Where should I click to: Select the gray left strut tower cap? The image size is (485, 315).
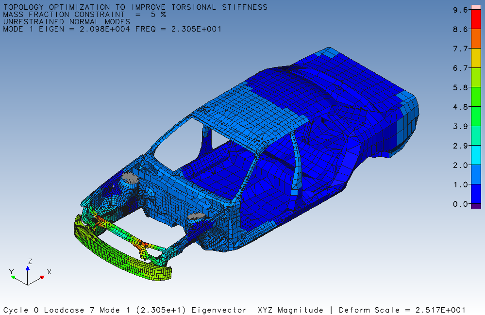point(130,178)
